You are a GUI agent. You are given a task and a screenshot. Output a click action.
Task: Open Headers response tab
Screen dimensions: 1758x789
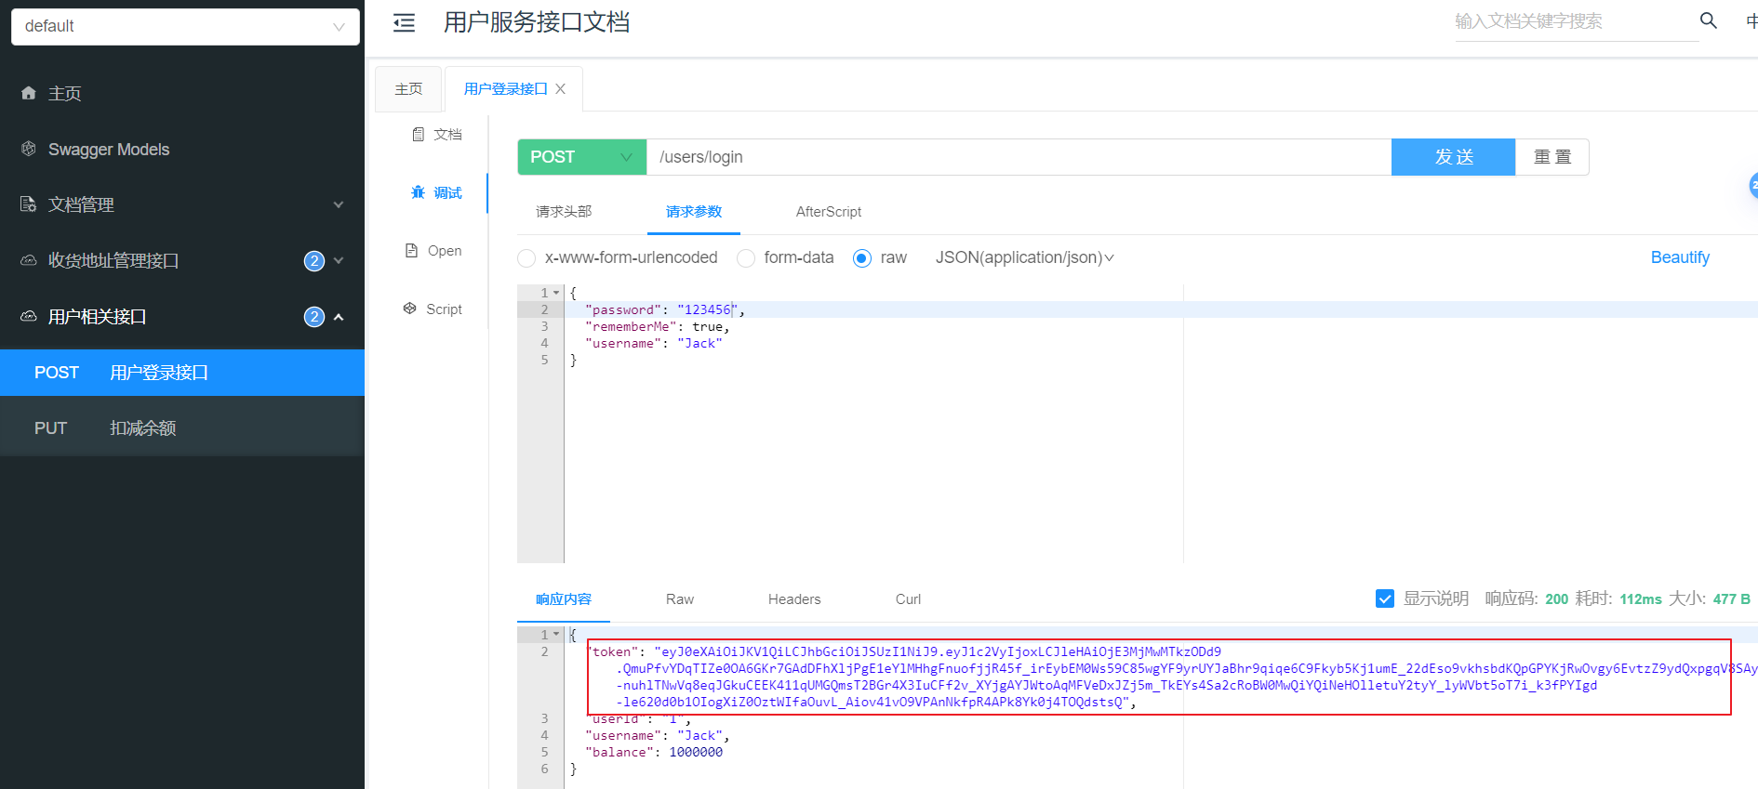pos(794,599)
